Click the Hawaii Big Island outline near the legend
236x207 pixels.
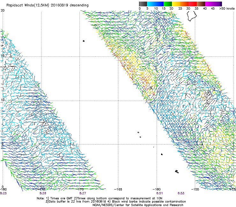(192, 16)
